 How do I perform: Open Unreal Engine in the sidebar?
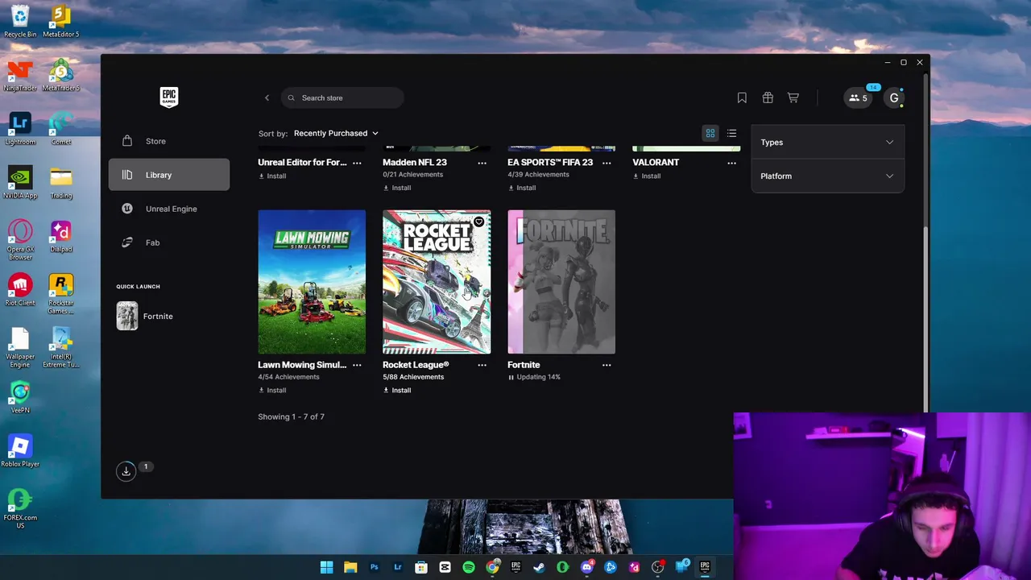[x=169, y=209]
